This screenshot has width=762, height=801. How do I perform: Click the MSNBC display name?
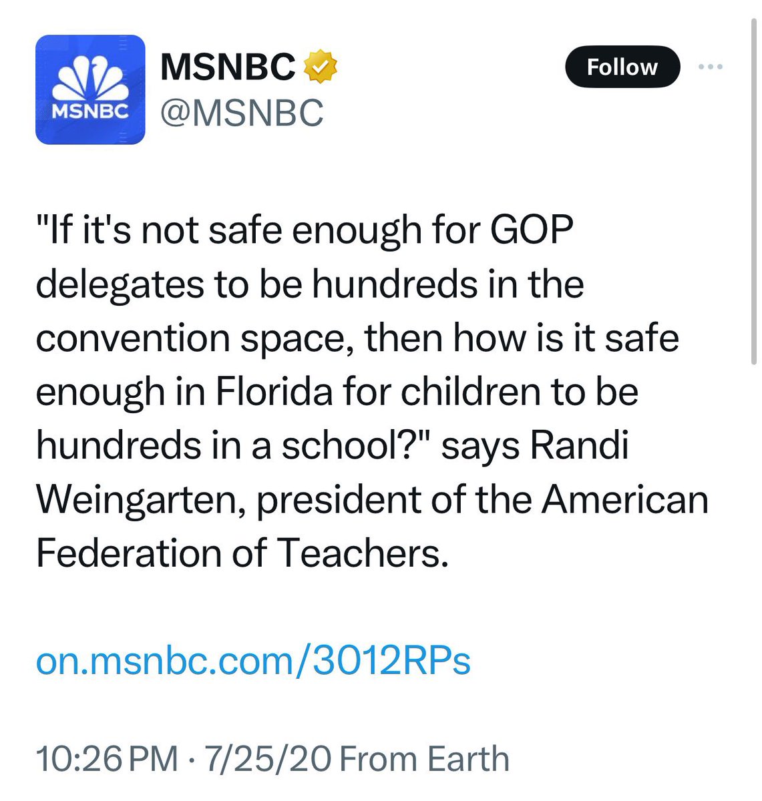[x=228, y=67]
